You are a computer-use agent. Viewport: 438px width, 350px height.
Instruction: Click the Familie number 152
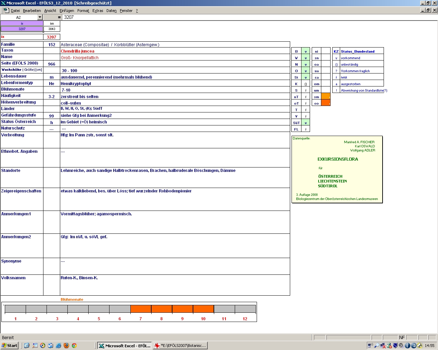click(x=52, y=45)
